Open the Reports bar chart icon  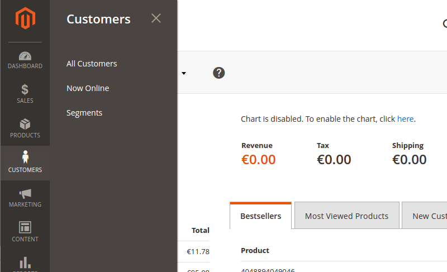(25, 263)
